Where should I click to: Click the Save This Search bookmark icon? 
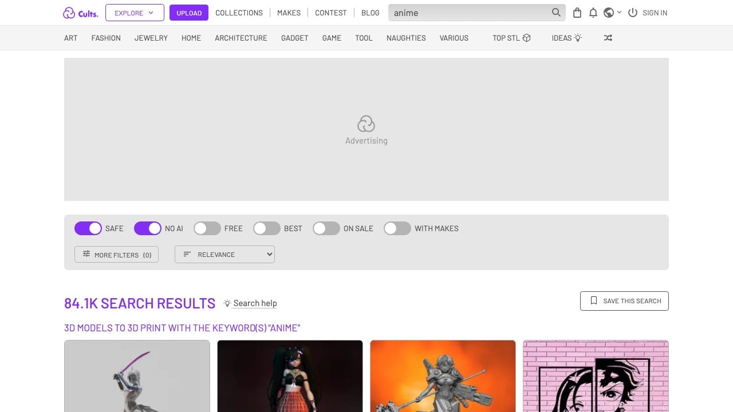[593, 300]
